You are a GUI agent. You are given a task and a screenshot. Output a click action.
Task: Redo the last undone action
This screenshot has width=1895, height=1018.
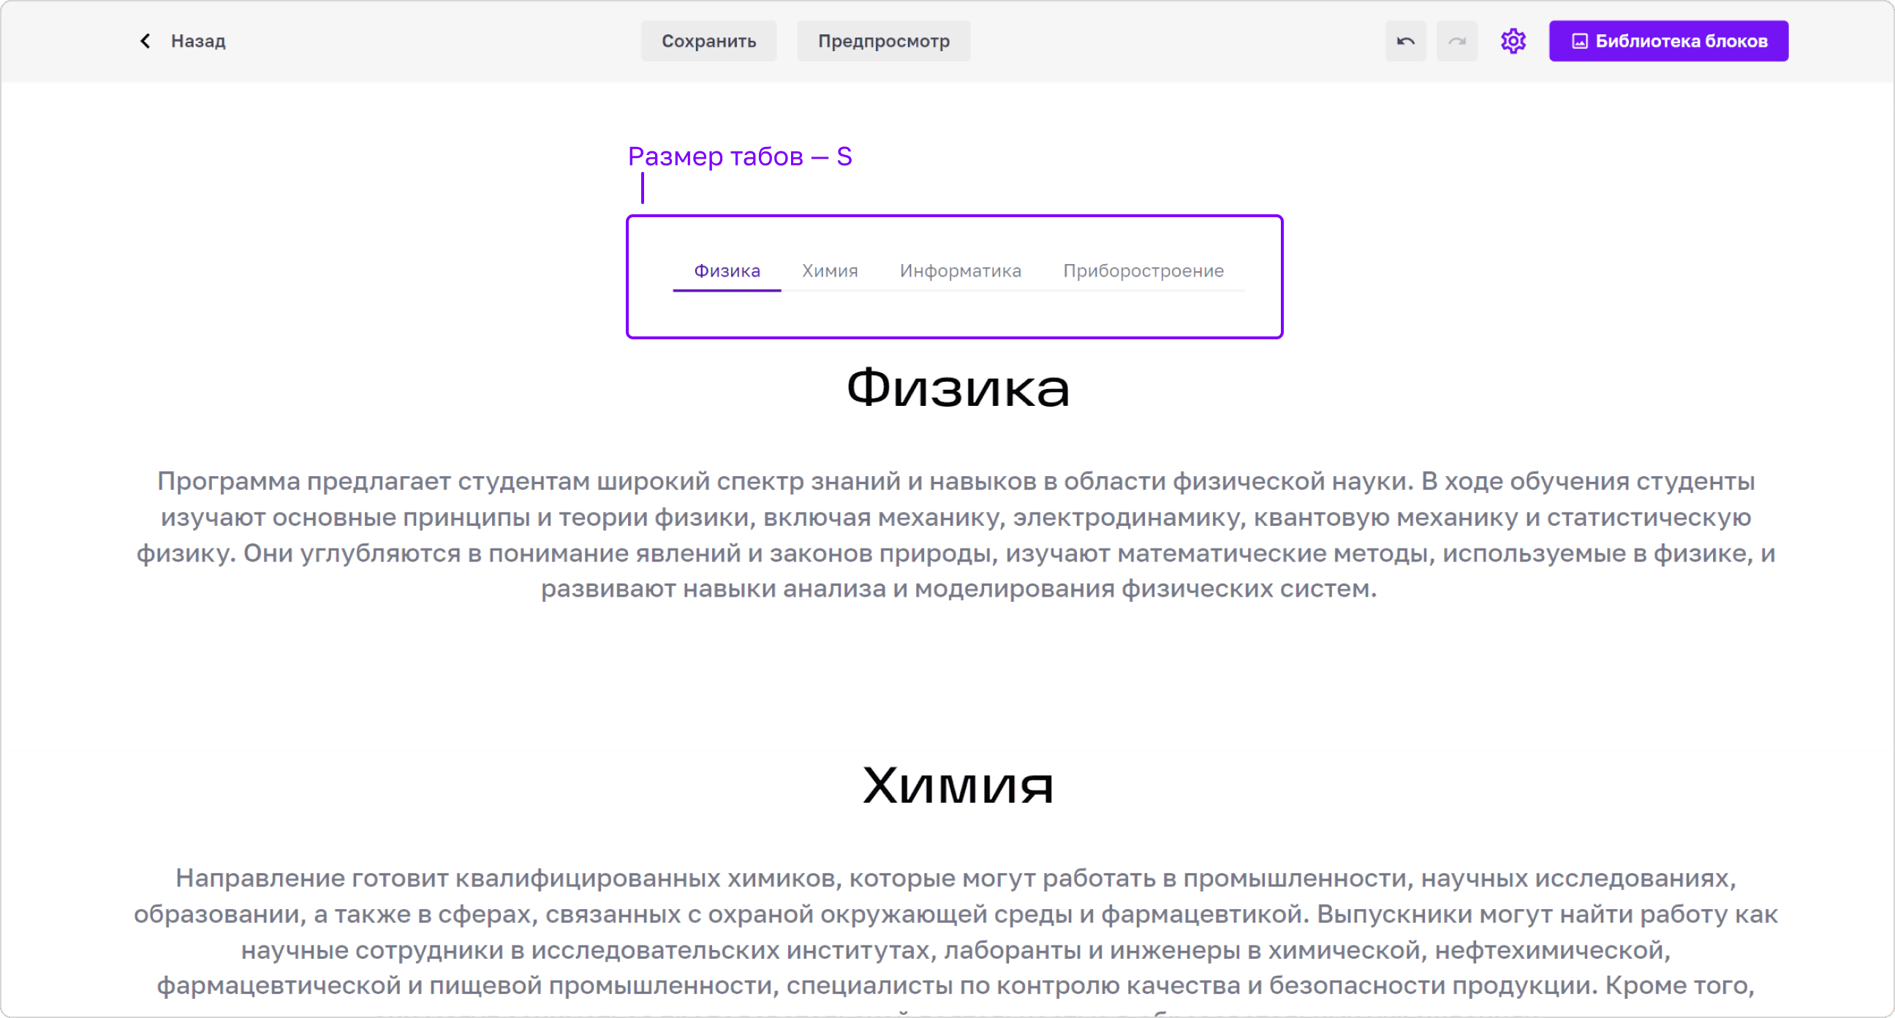point(1456,41)
